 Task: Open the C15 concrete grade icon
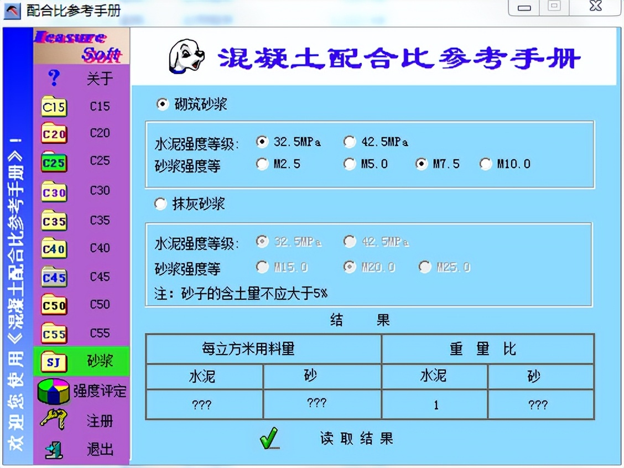tap(53, 107)
